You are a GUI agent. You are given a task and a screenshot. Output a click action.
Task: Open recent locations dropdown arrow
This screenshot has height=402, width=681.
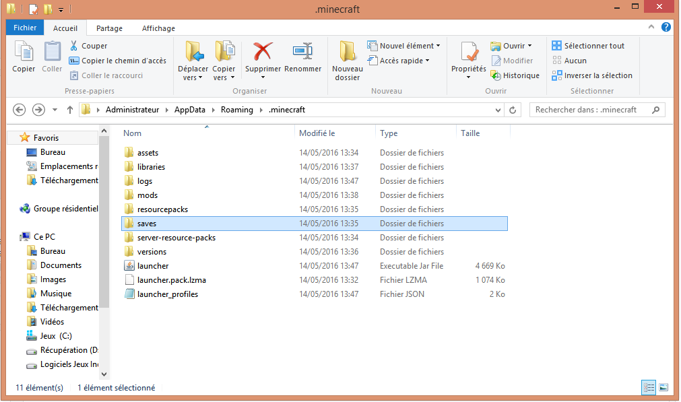point(55,110)
